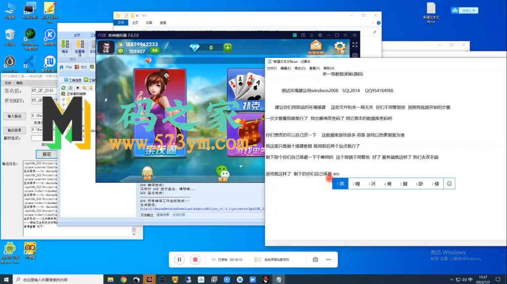Choose IME candidate 2 喔
The width and height of the screenshot is (507, 284).
point(356,184)
